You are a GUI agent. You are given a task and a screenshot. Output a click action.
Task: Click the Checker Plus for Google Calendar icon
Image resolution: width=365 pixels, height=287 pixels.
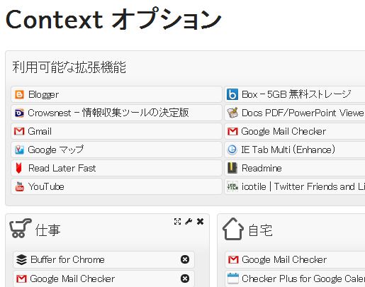pos(233,278)
